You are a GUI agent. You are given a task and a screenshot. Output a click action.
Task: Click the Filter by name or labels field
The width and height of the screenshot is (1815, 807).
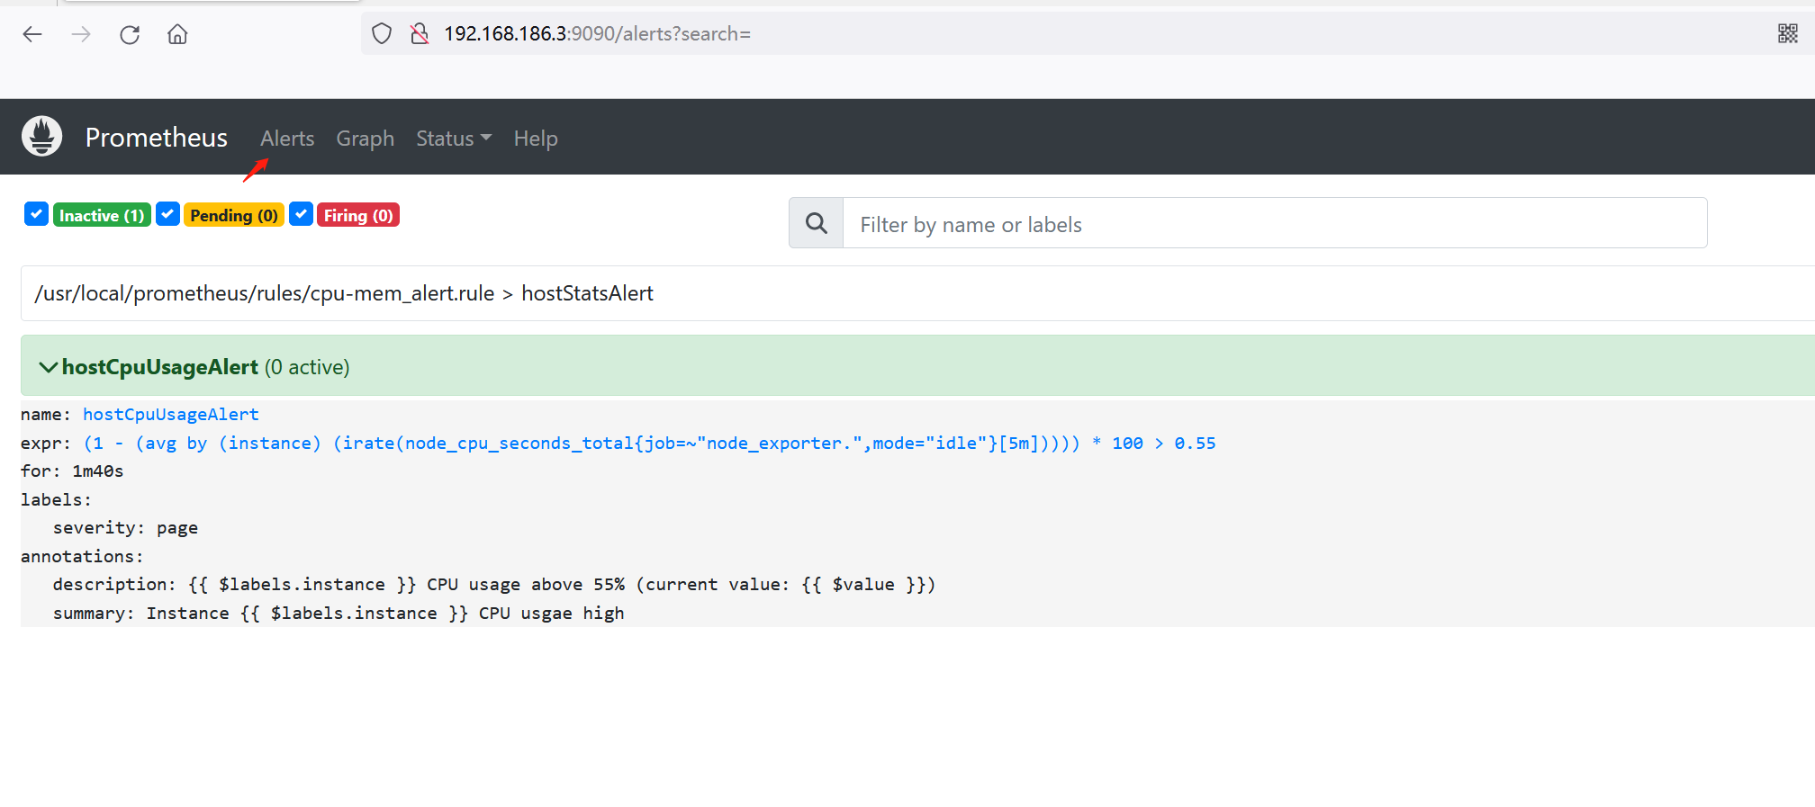[1274, 224]
